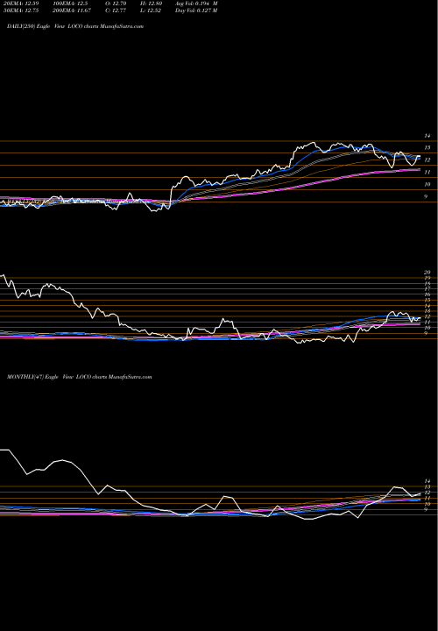
Task: Click the MONTHLY(47) Eagle View chart title
Action: pyautogui.click(x=79, y=377)
